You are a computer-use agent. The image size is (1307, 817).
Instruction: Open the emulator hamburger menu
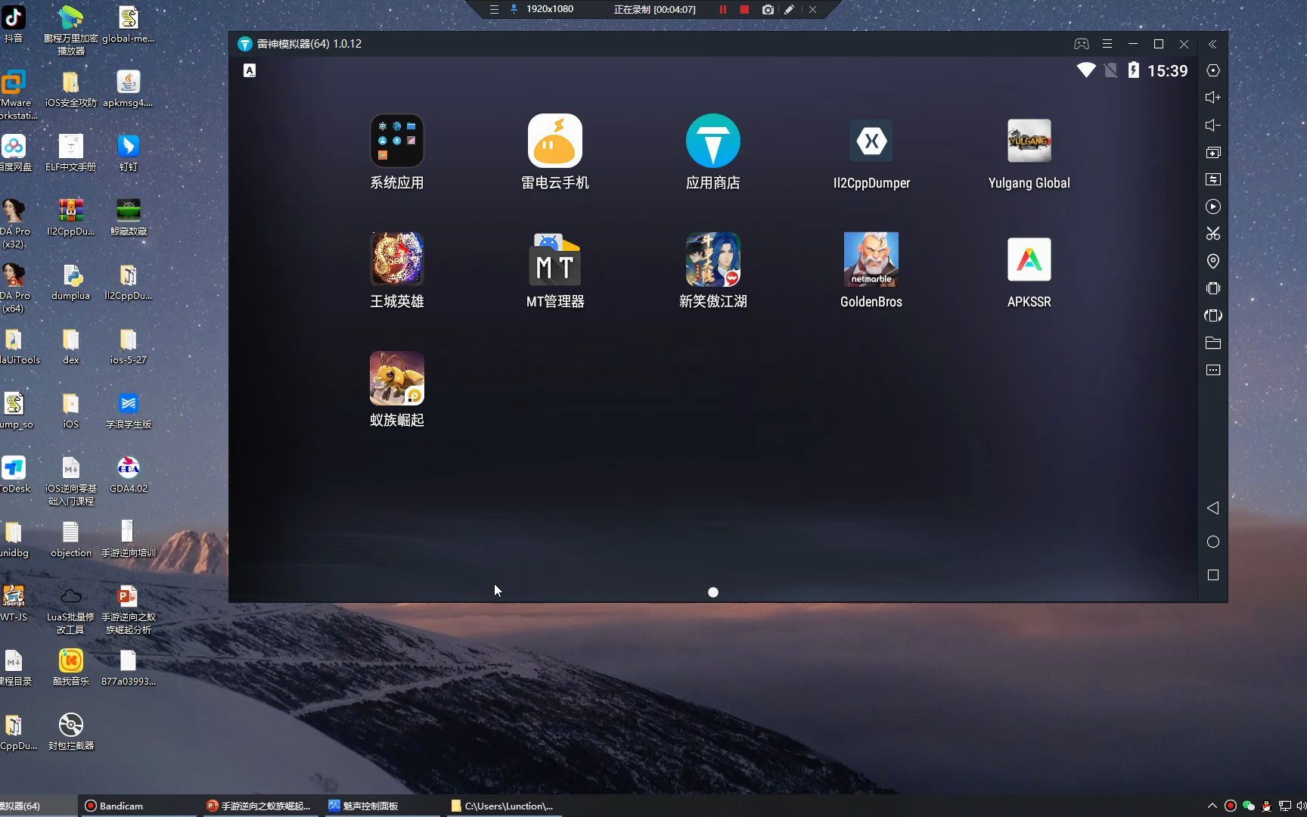click(1107, 44)
